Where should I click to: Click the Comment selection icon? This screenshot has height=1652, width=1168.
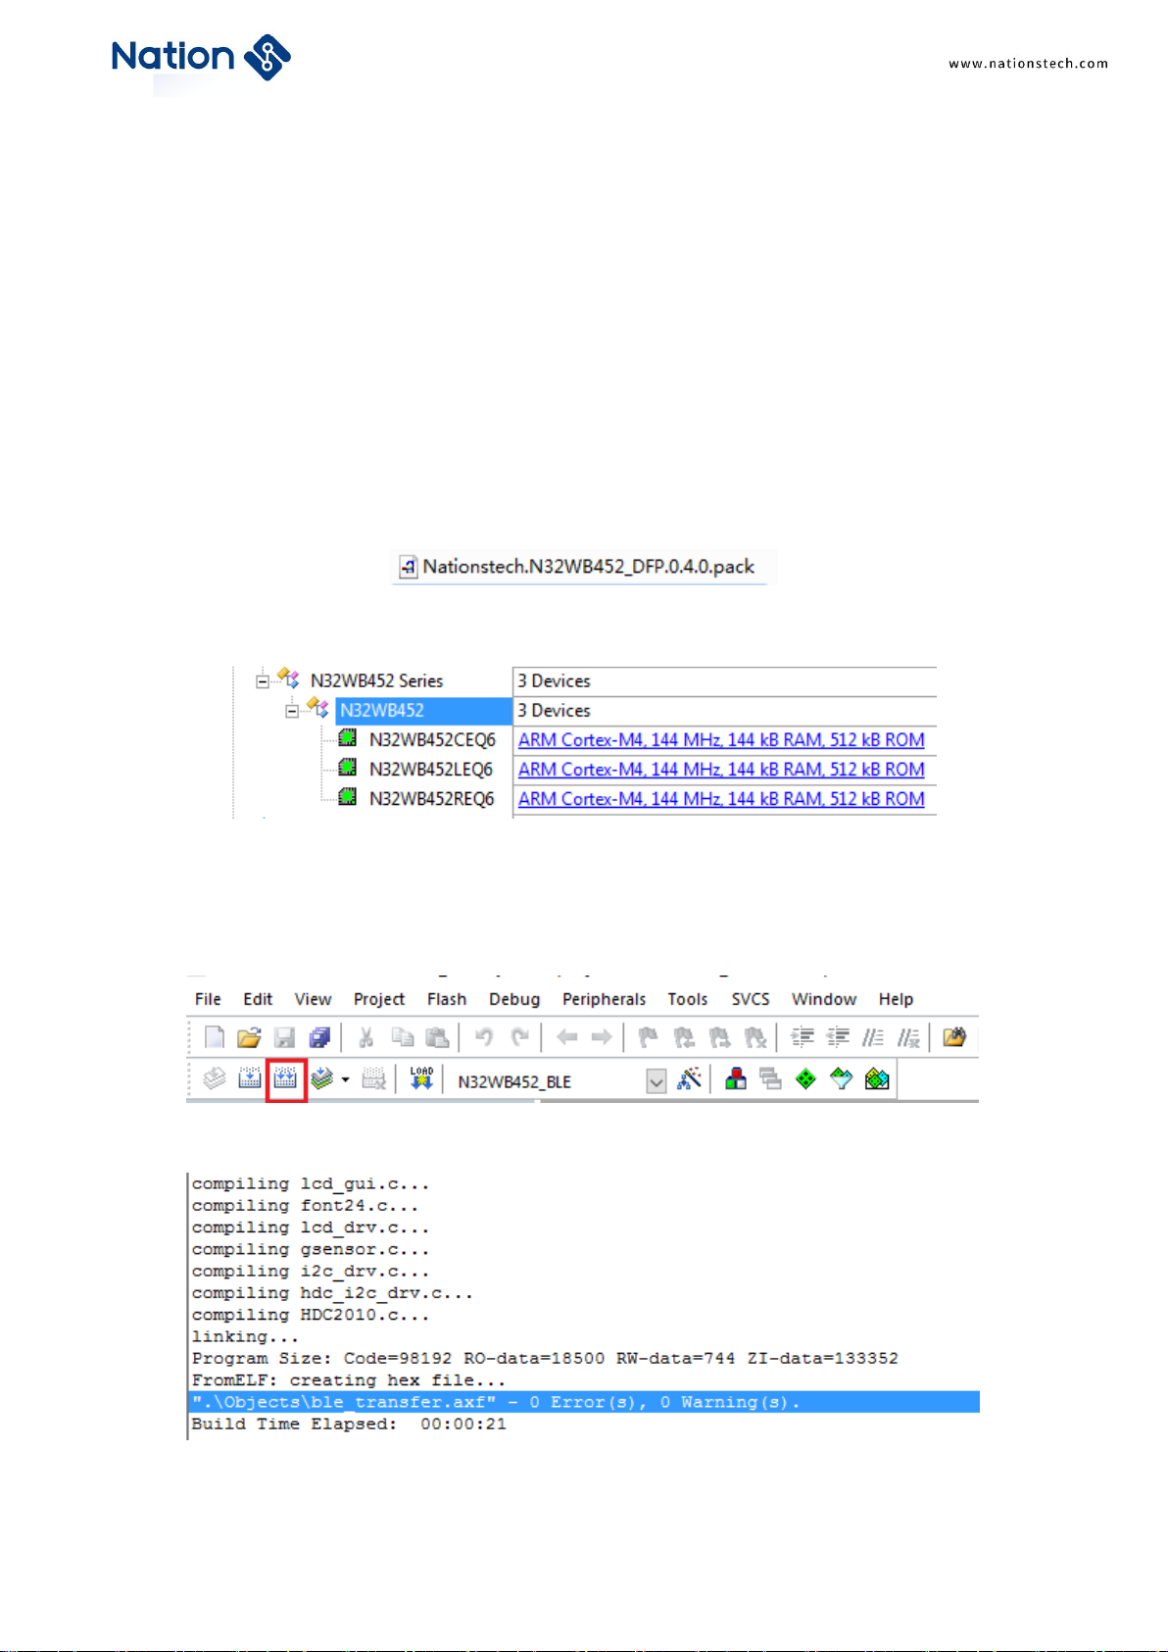[x=873, y=1037]
